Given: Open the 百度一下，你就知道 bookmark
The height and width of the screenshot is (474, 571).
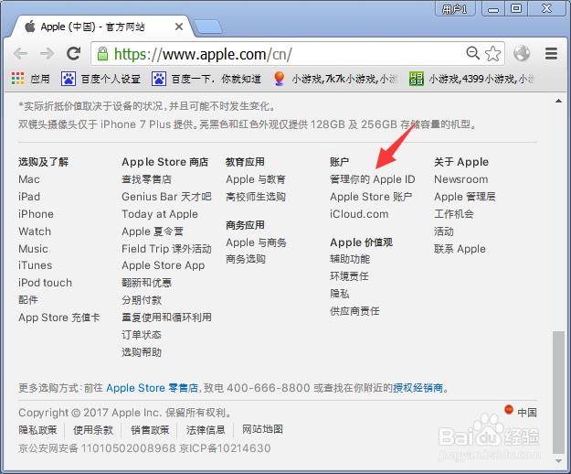Looking at the screenshot, I should click(206, 79).
